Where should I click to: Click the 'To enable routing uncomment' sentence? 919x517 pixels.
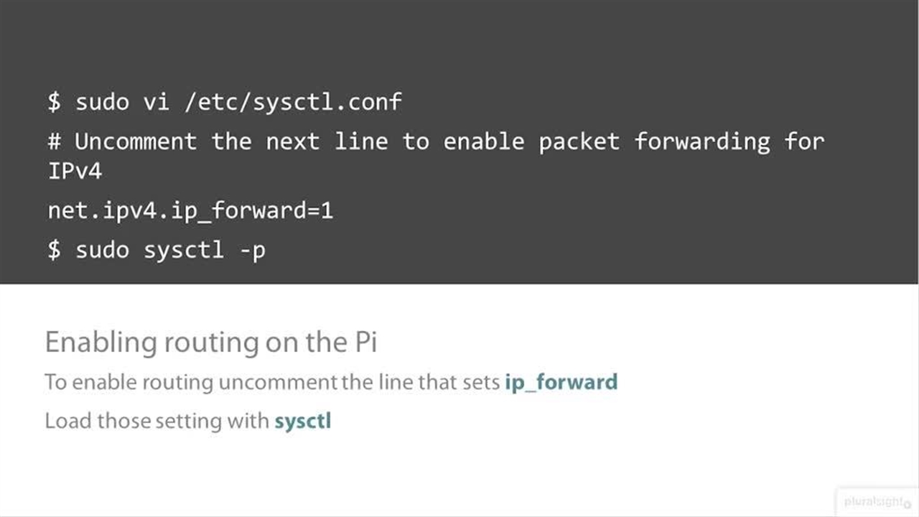click(271, 381)
